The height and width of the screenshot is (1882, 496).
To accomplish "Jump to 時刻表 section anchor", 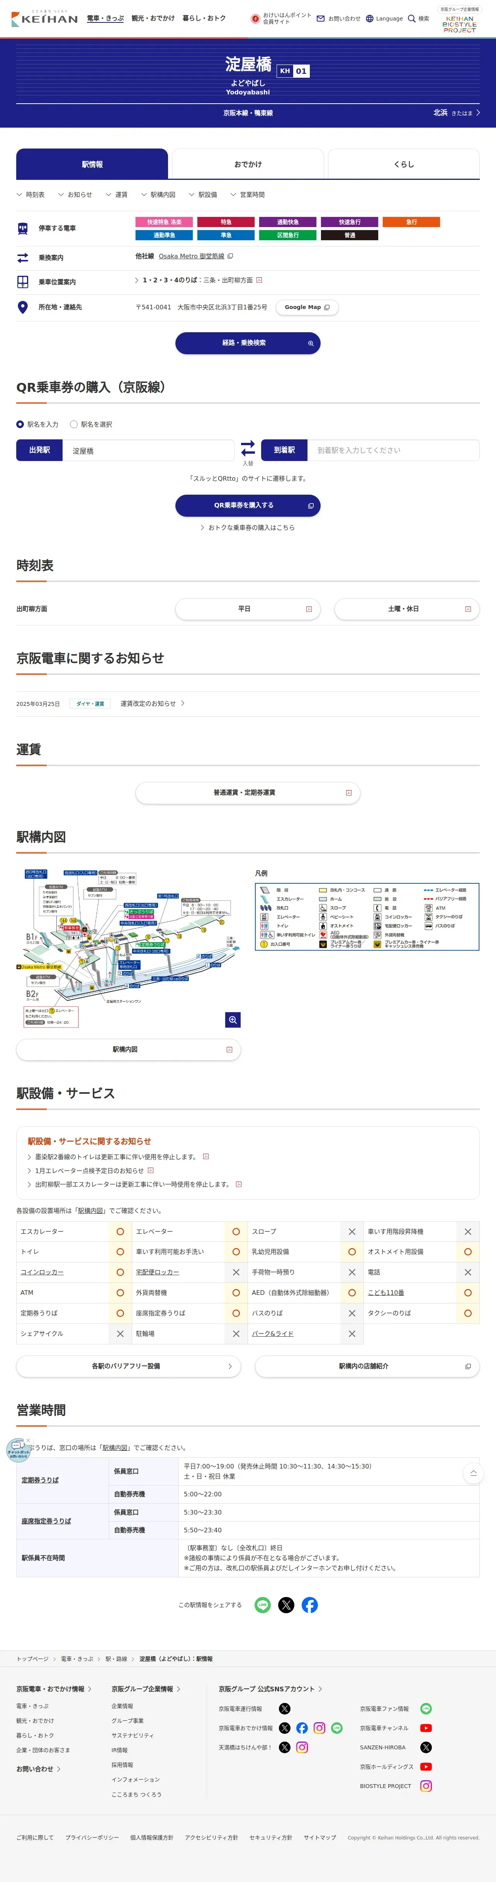I will [x=31, y=194].
